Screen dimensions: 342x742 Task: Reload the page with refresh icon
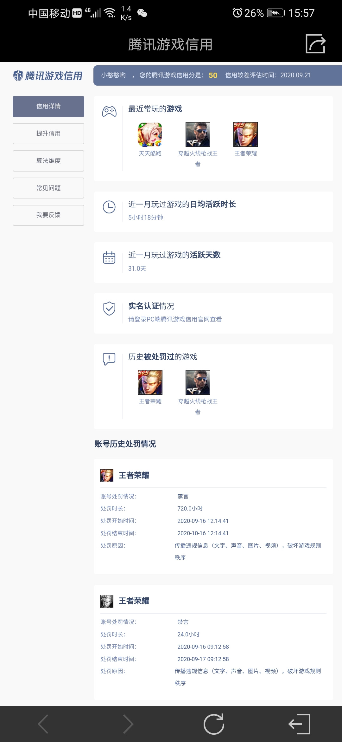[x=214, y=724]
